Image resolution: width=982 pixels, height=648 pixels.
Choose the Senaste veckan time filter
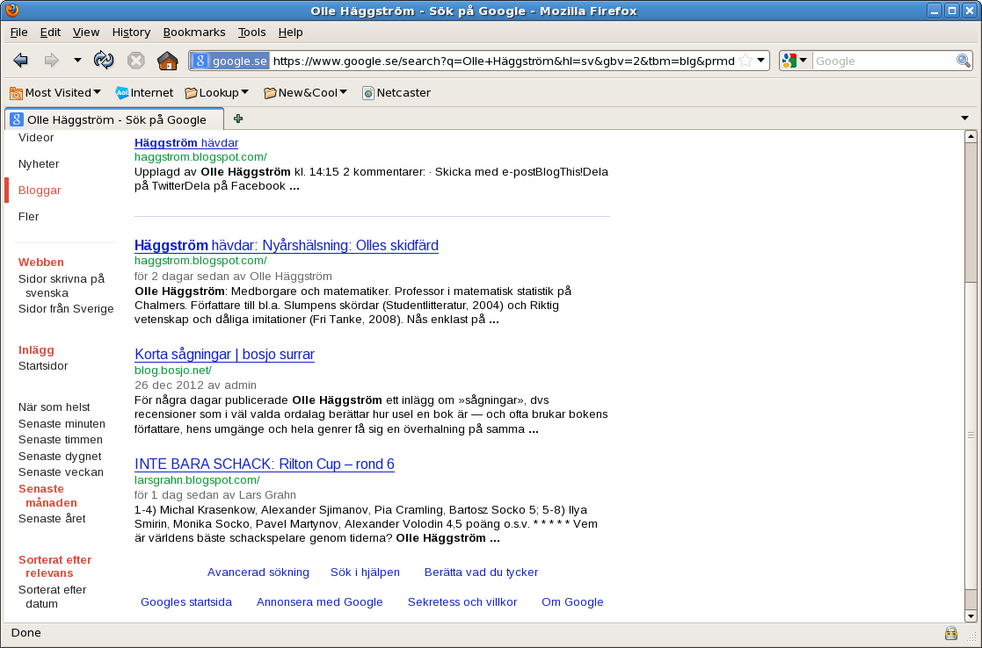pyautogui.click(x=61, y=472)
